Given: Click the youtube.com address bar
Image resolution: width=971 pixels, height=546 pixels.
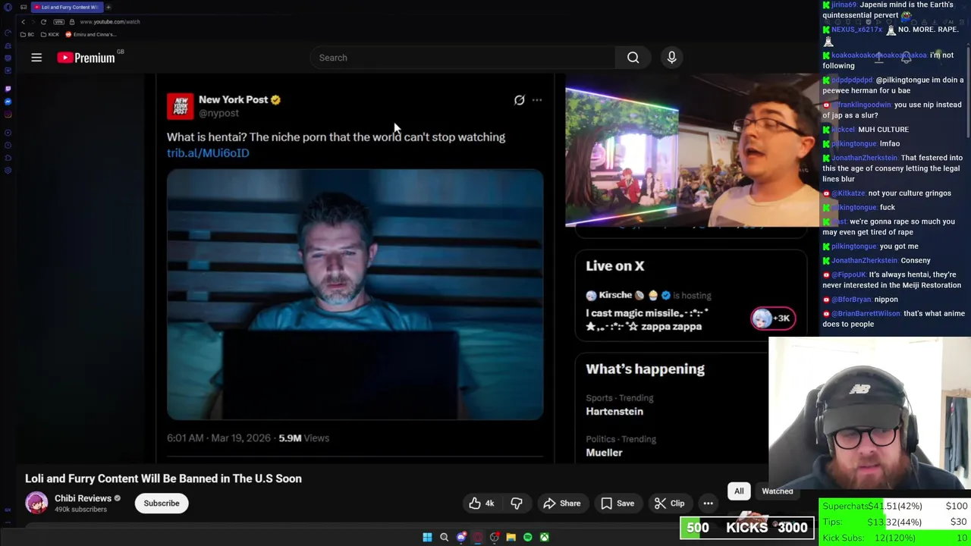Looking at the screenshot, I should [110, 22].
